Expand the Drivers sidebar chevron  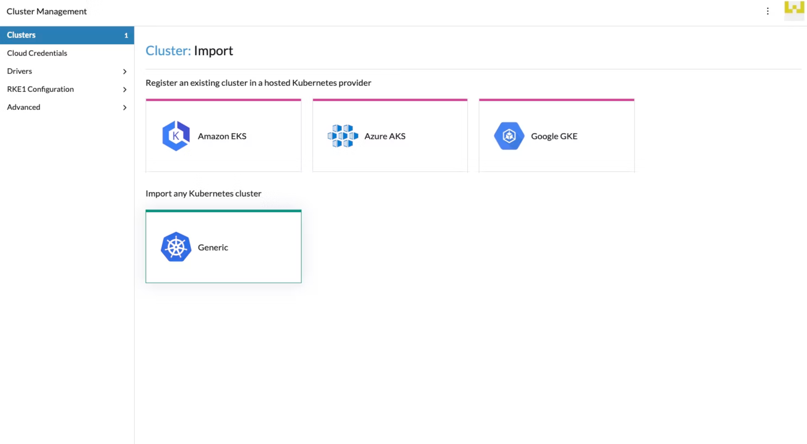125,72
